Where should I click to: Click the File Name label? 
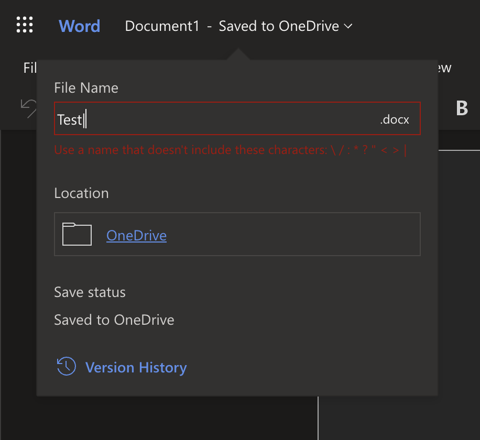(x=86, y=88)
